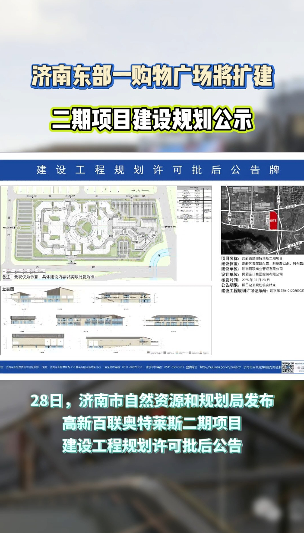Click the data table beside the site plan

194,205
